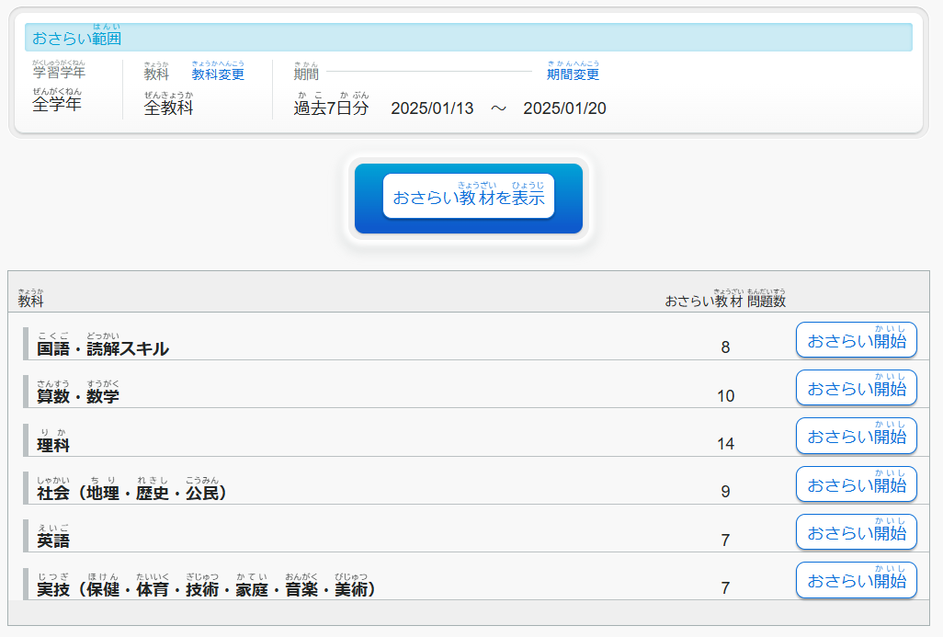The height and width of the screenshot is (637, 943).
Task: Start review for 社会（地理・歴史・公民）
Action: click(856, 484)
